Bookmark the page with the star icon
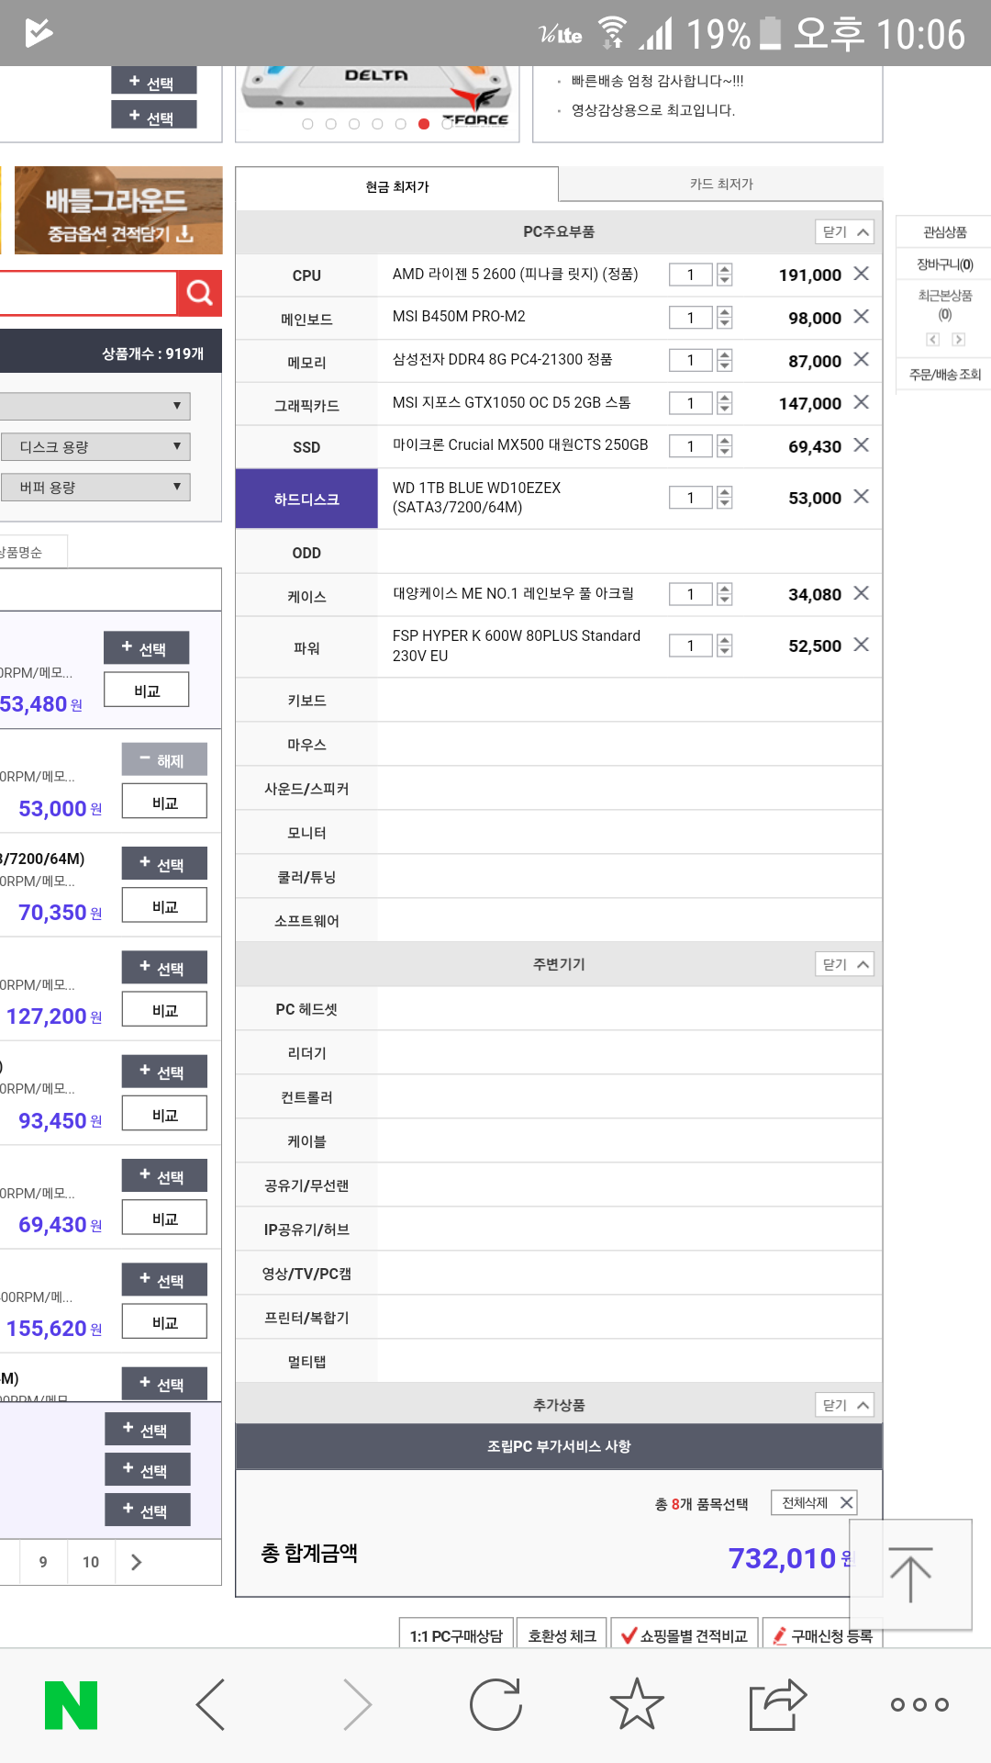 point(637,1704)
